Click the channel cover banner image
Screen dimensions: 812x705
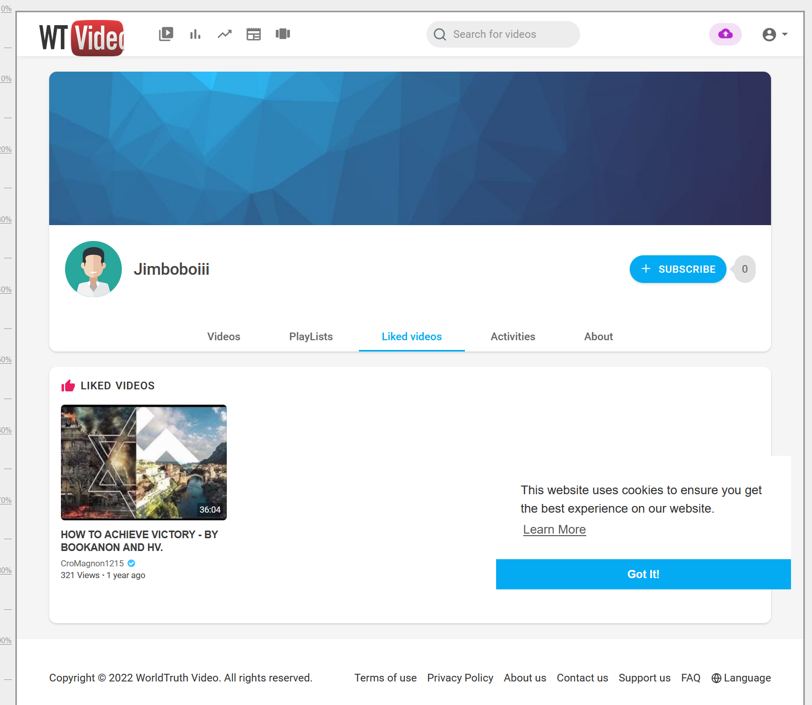tap(410, 148)
